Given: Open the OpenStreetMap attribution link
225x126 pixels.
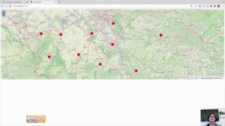Looking at the screenshot, I should 207,78.
